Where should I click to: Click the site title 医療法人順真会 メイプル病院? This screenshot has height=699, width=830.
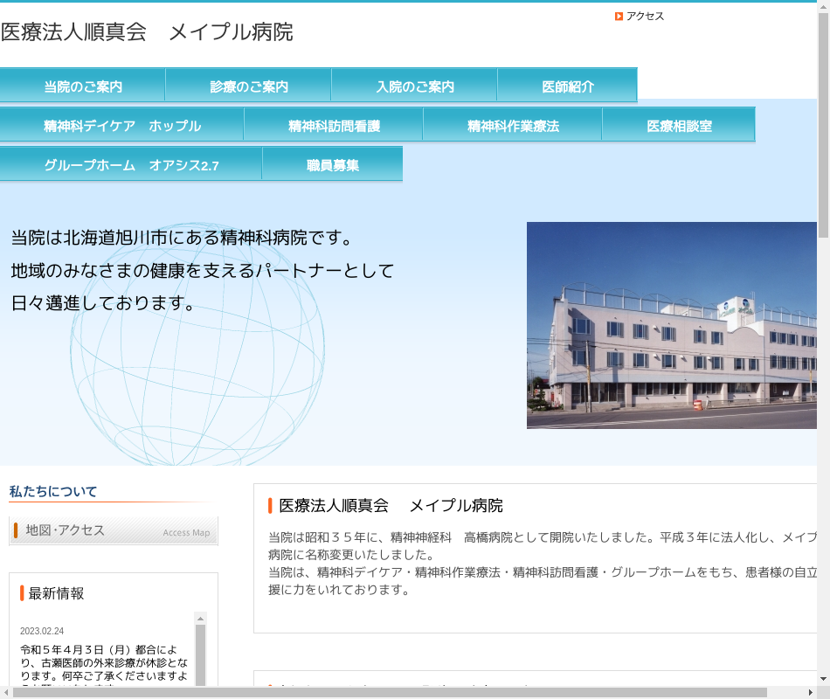[147, 32]
